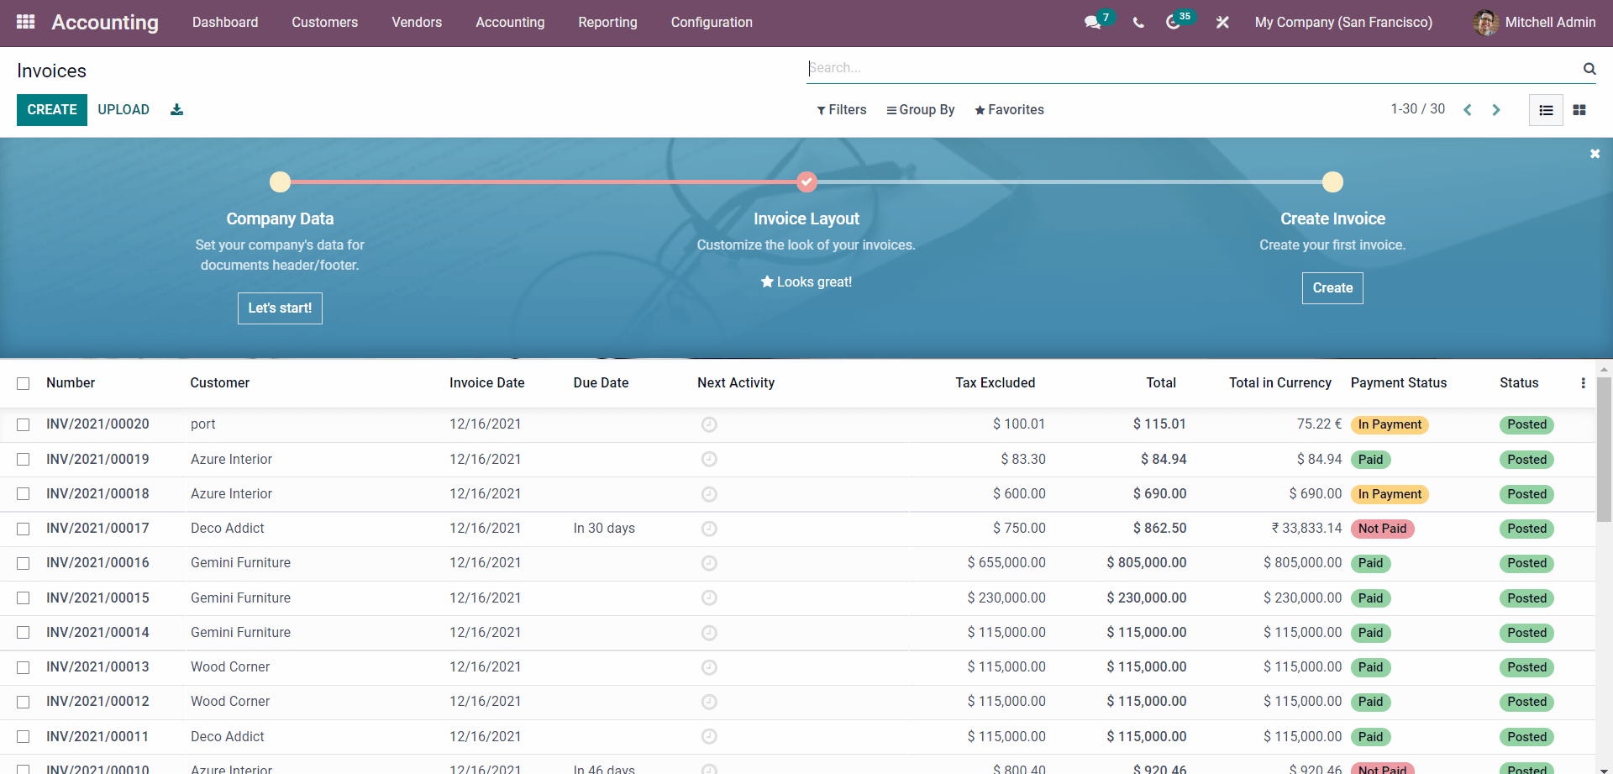
Task: Click activity clock for INV/2021/00012
Action: click(x=709, y=702)
